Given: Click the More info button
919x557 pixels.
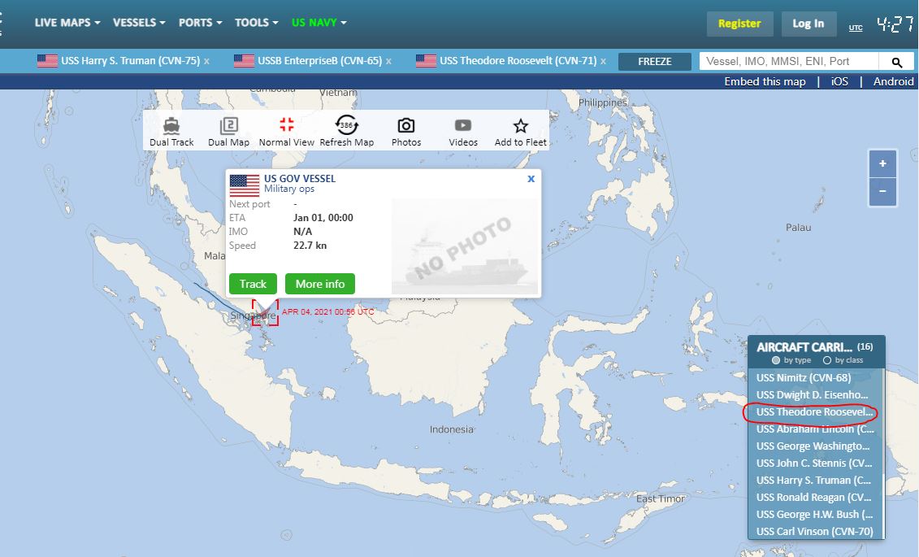Looking at the screenshot, I should click(320, 284).
